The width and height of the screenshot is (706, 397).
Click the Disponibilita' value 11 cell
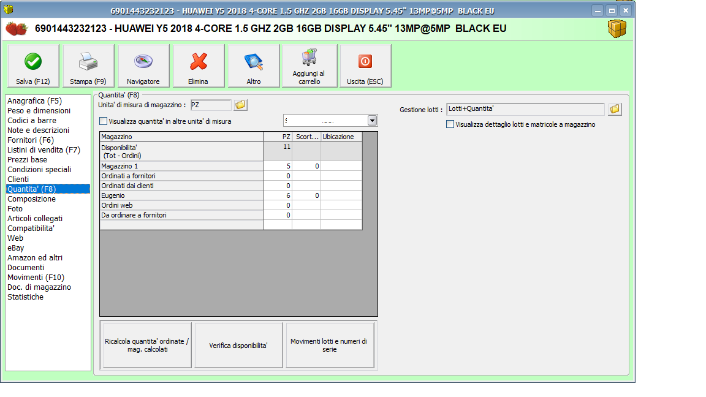tap(278, 151)
